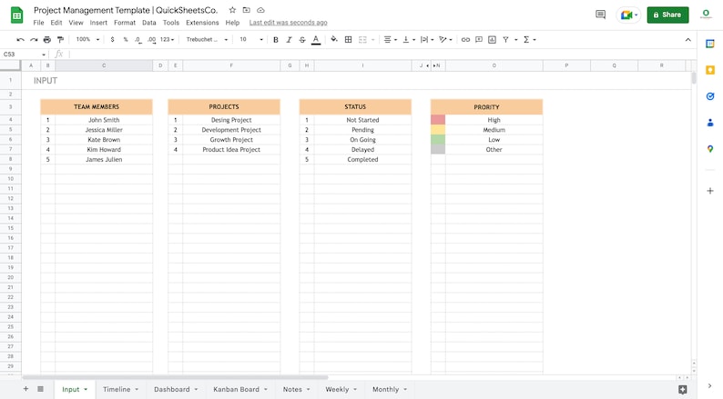Screen dimensions: 723x399
Task: Open the fill color picker
Action: (334, 40)
